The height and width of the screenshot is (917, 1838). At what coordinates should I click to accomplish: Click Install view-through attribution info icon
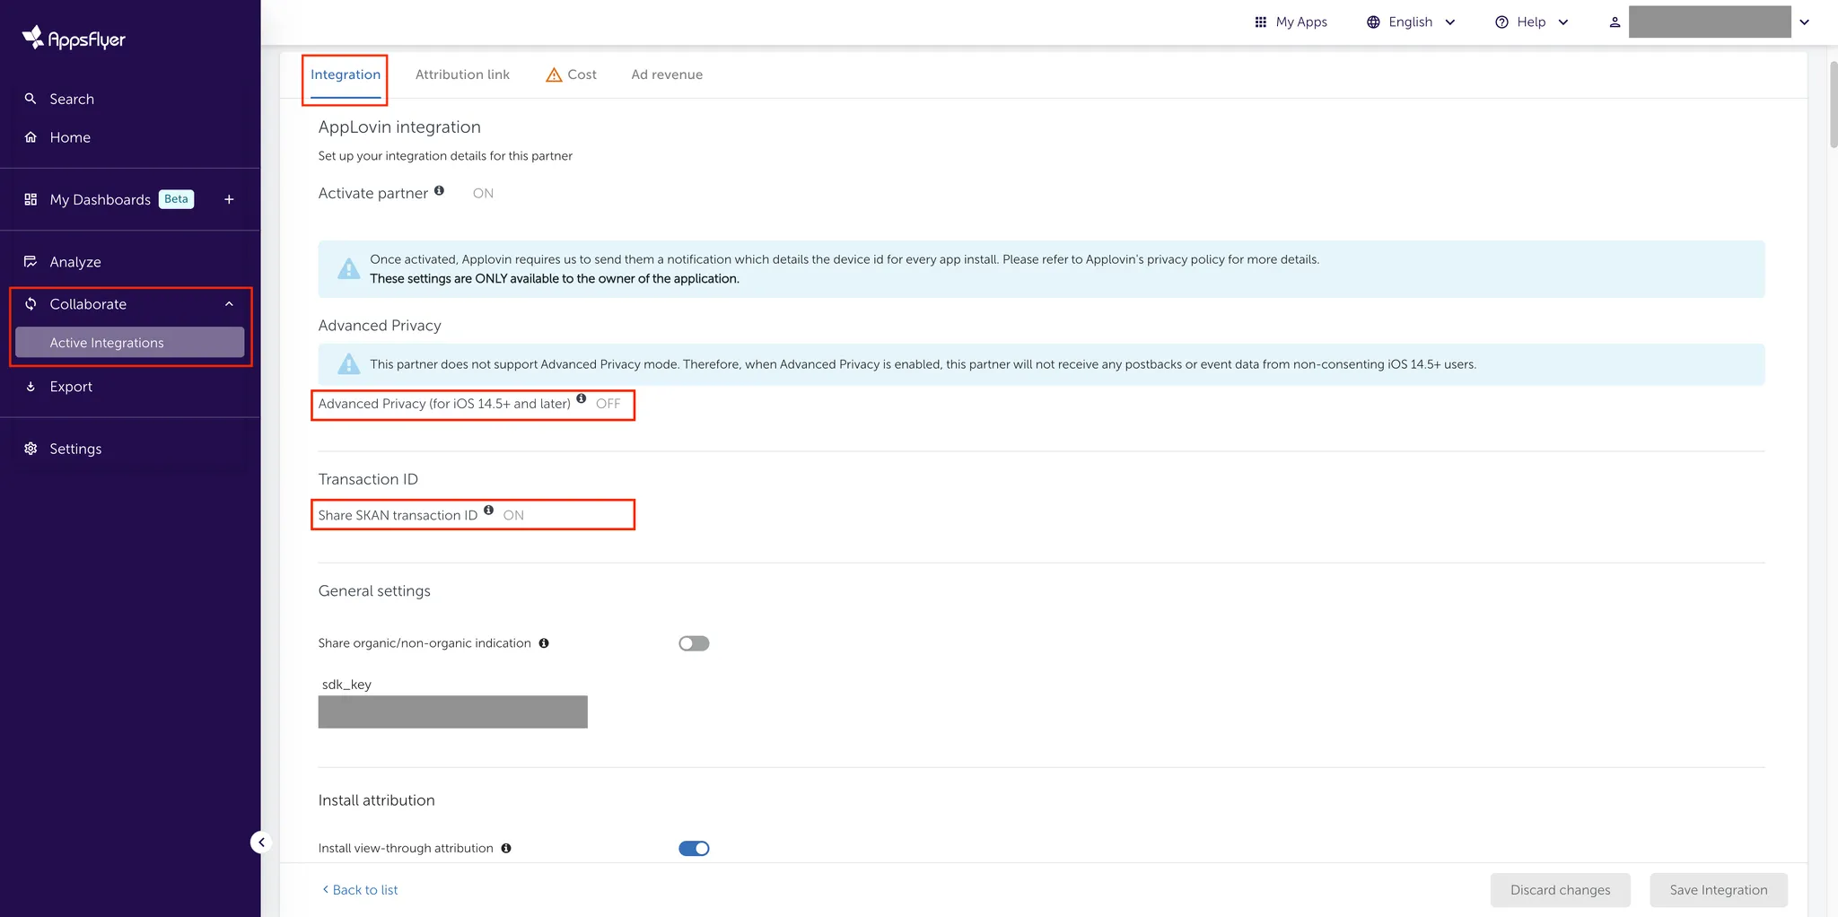(506, 848)
